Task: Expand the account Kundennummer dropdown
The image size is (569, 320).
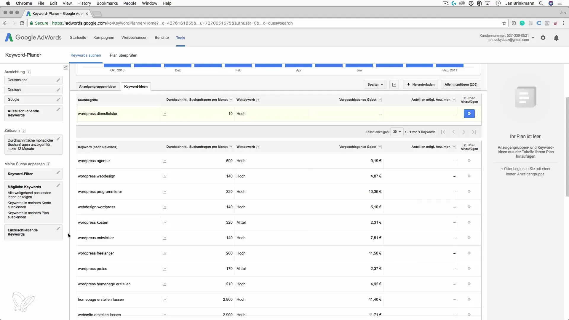Action: pyautogui.click(x=533, y=38)
